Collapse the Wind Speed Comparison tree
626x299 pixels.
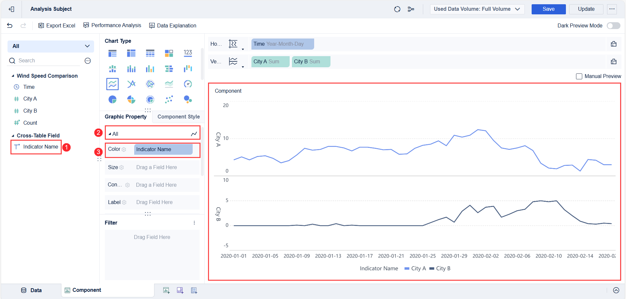pyautogui.click(x=13, y=76)
